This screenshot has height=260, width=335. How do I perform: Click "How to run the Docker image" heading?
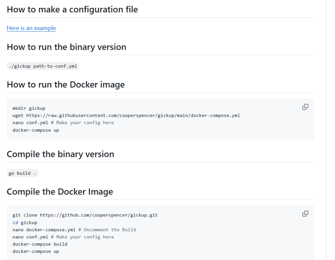tap(66, 85)
